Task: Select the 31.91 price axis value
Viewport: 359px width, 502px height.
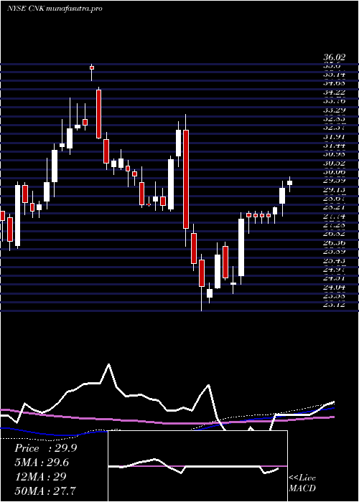Action: click(x=335, y=137)
